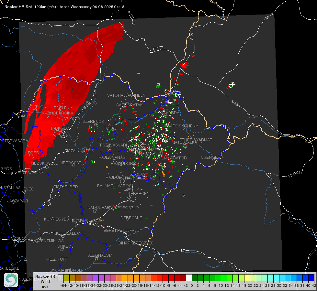This screenshot has width=317, height=291.
Task: Click the KUNHEGYES label
Action: tap(56, 219)
